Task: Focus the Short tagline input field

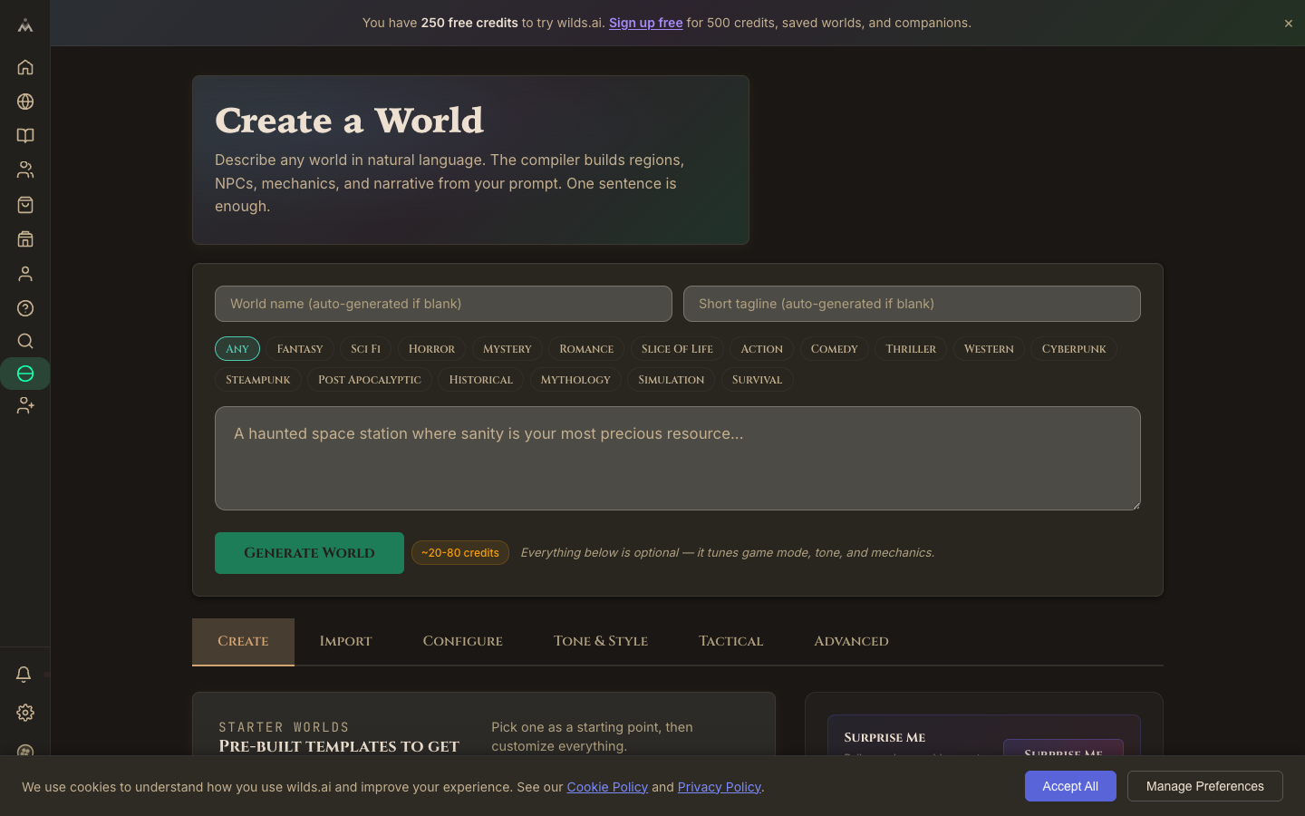Action: point(912,304)
